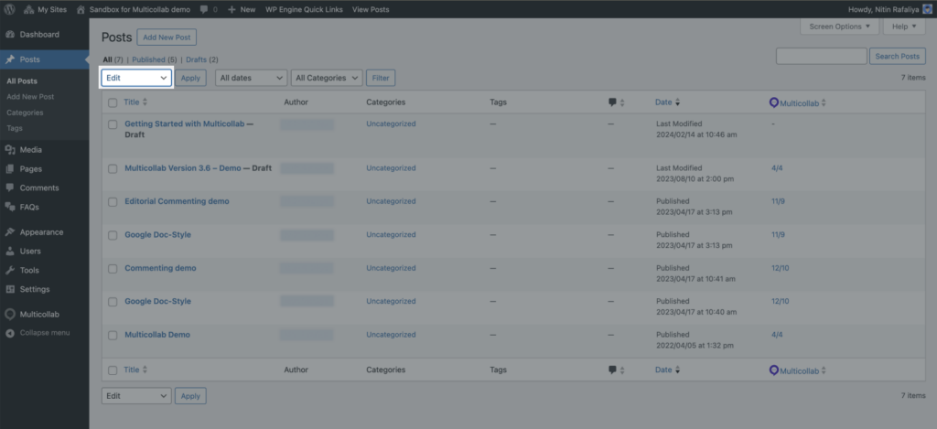Open the Multicollab Demo post

pos(157,335)
